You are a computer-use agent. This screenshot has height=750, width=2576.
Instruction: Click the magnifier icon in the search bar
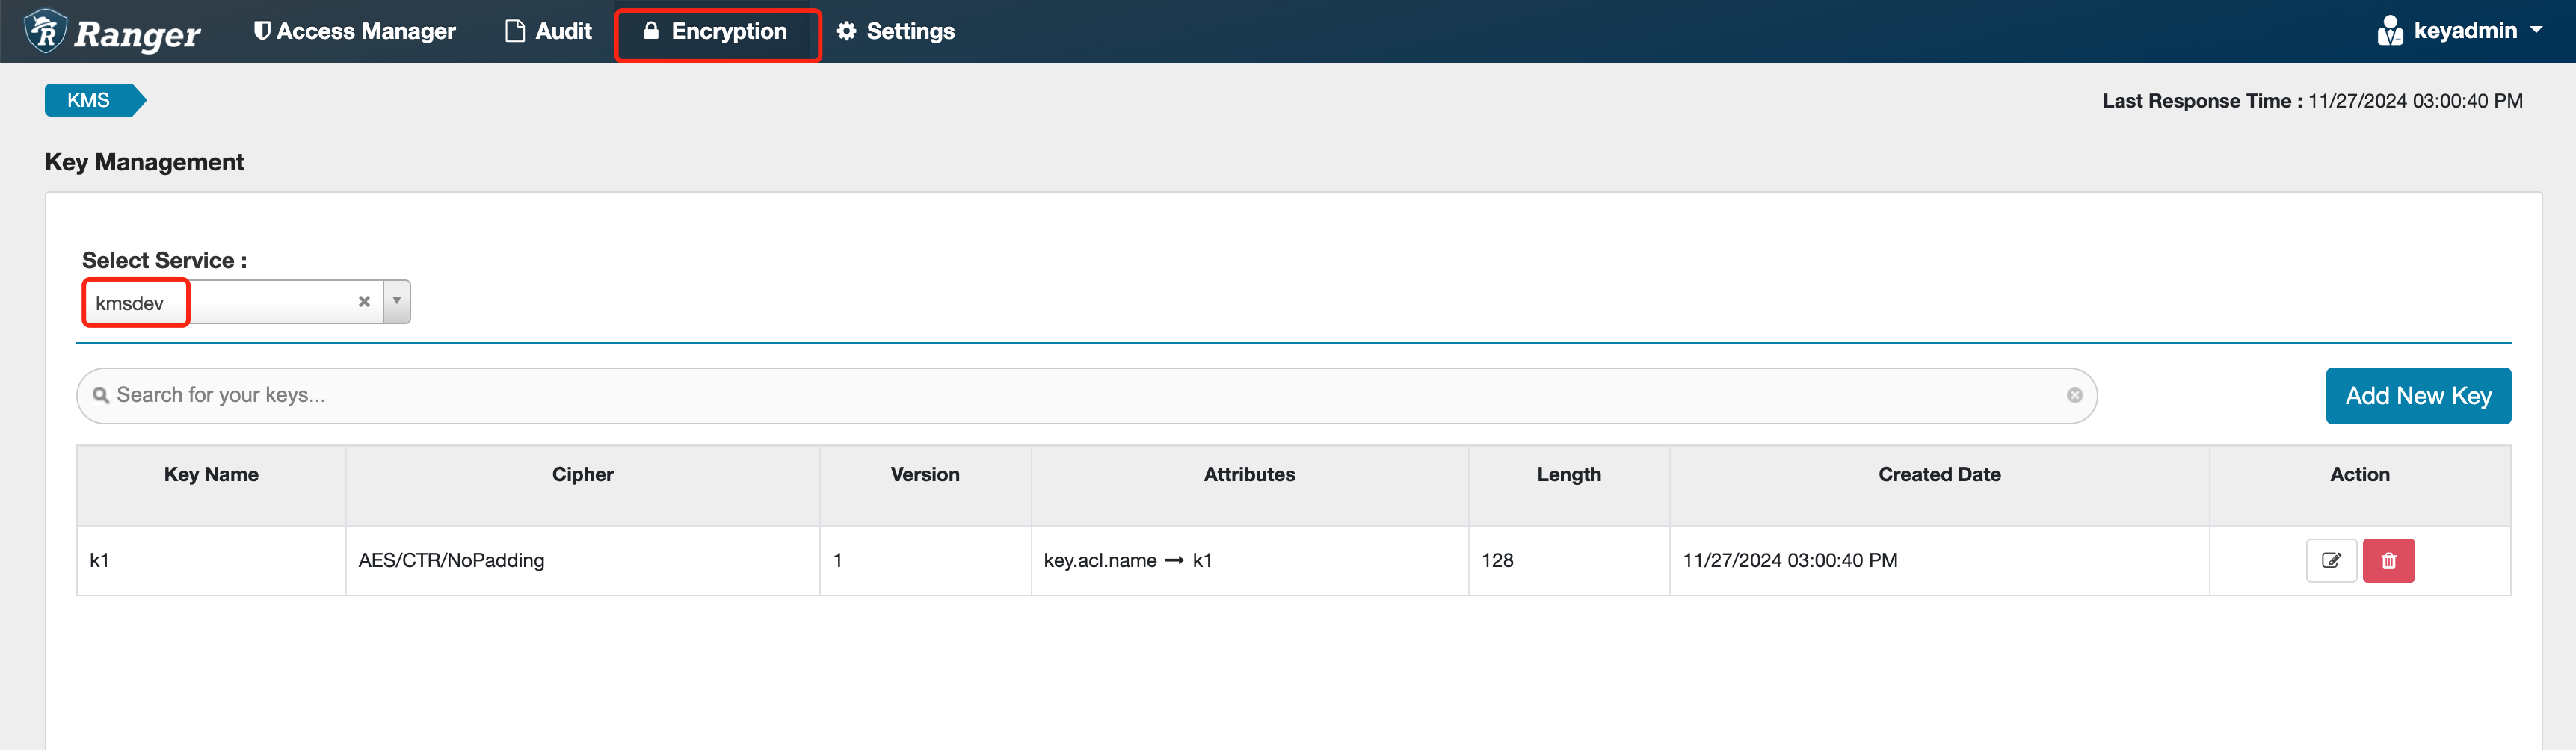pos(101,395)
